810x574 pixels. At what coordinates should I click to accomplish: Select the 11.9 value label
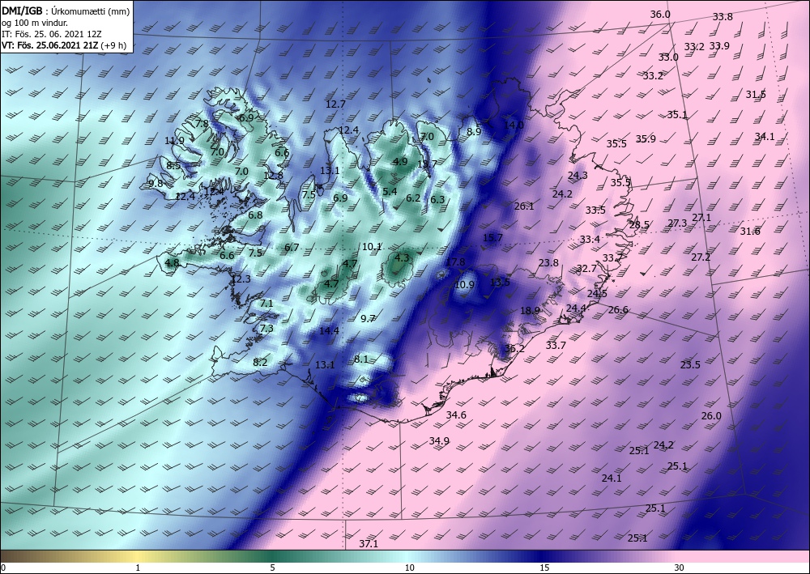[x=174, y=141]
